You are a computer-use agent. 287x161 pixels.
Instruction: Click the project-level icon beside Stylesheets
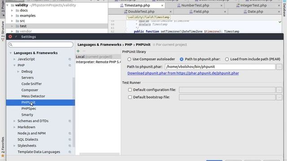(x=70, y=146)
